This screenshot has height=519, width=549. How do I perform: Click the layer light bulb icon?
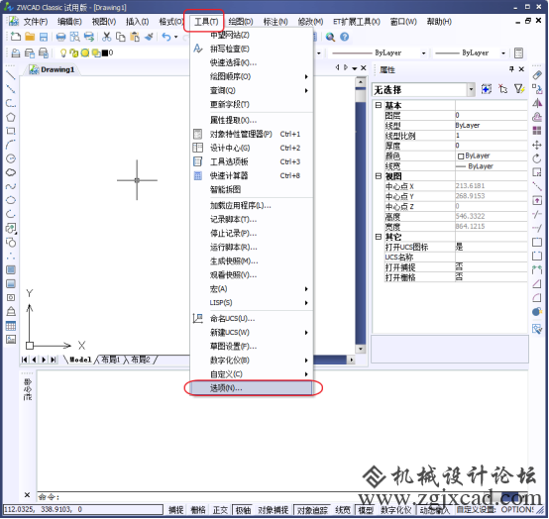coord(63,52)
